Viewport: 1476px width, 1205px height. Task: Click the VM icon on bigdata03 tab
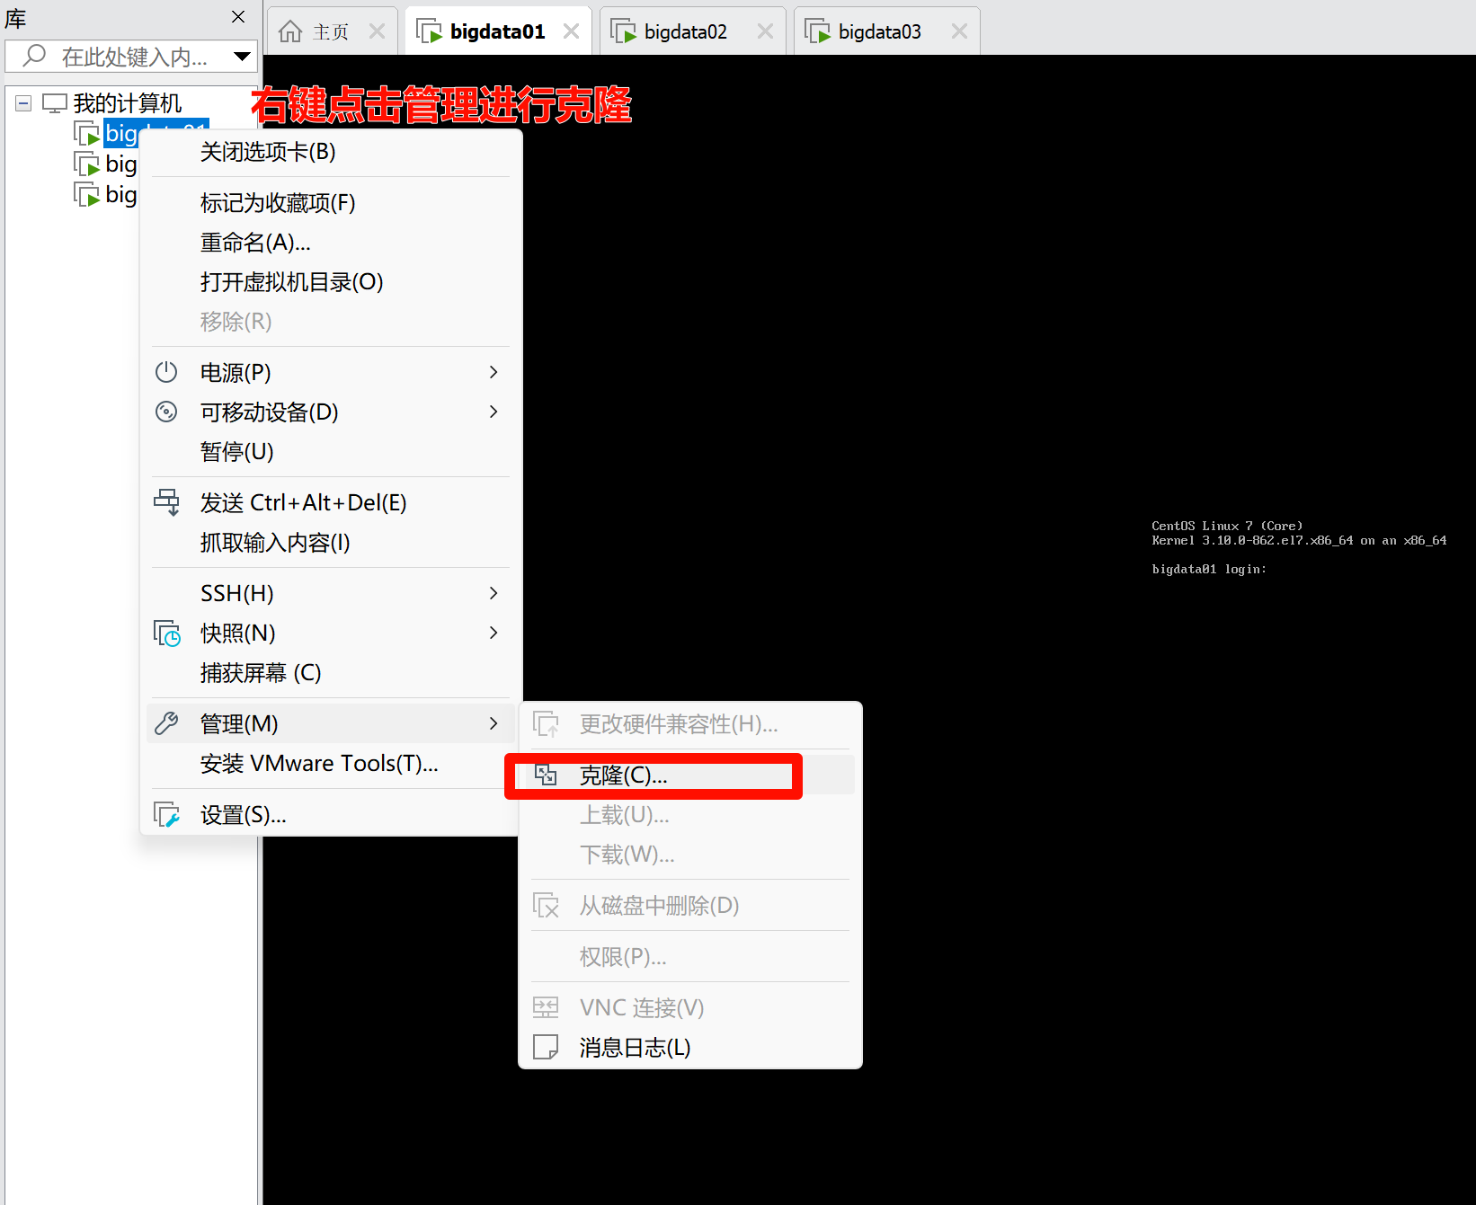point(817,31)
